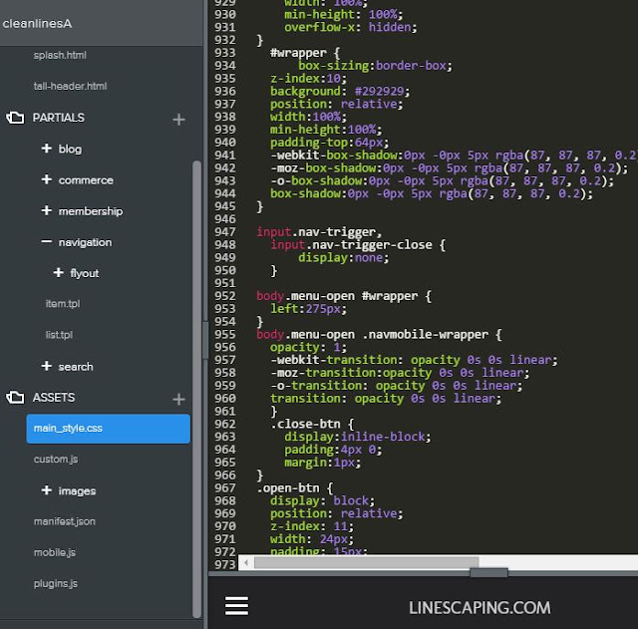638x629 pixels.
Task: Collapse the navigation folder
Action: [47, 241]
